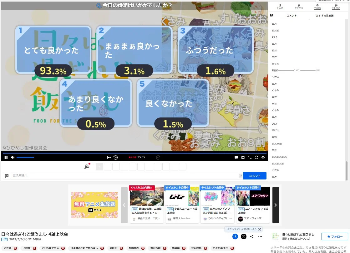The height and width of the screenshot is (253, 350).
Task: Rewind 10 seconds in the player
Action: tap(116, 157)
